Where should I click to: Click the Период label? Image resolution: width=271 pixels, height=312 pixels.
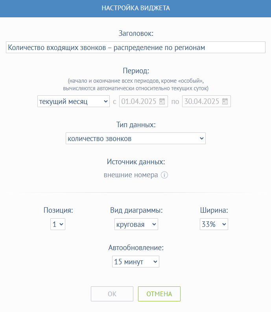136,71
